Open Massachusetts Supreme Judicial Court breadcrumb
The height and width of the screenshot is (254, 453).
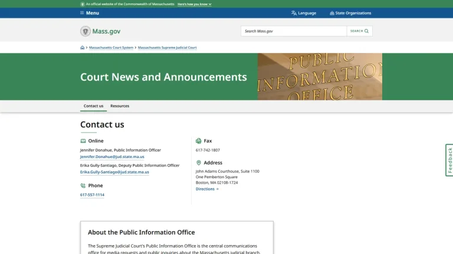tap(168, 48)
